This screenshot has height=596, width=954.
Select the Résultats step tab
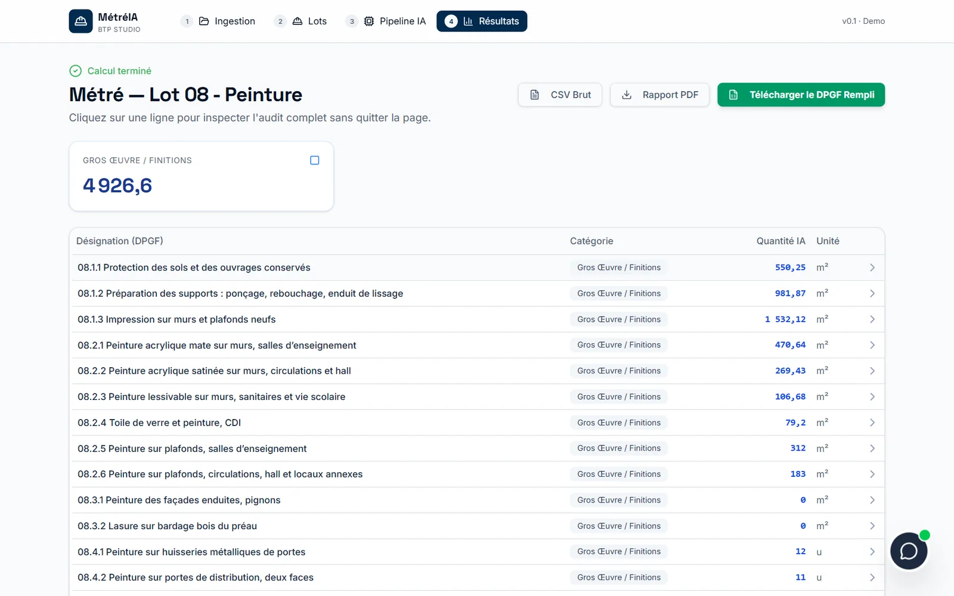[x=482, y=21]
